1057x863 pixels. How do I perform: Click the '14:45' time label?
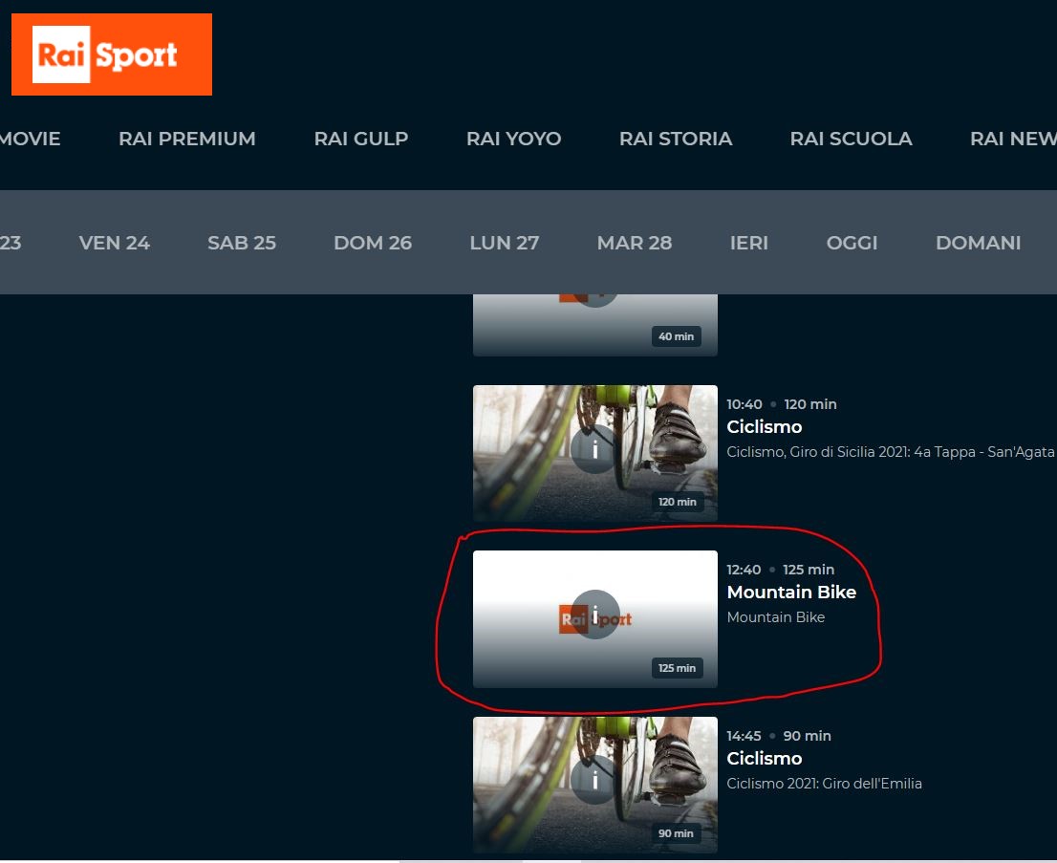[x=744, y=736]
